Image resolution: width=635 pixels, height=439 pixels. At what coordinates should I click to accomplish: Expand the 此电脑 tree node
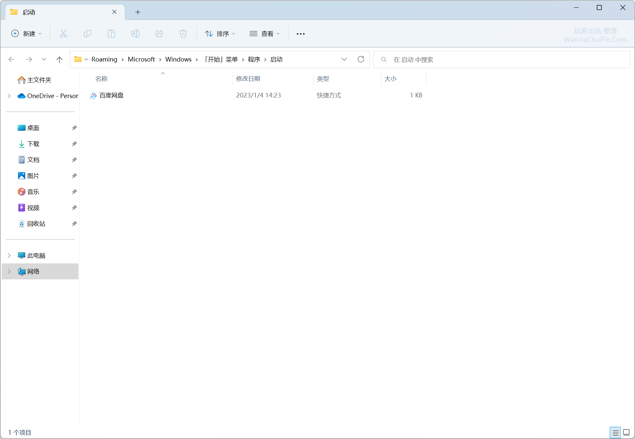tap(9, 256)
